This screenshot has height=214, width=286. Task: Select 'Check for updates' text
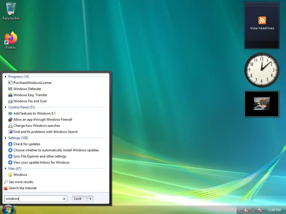27,144
